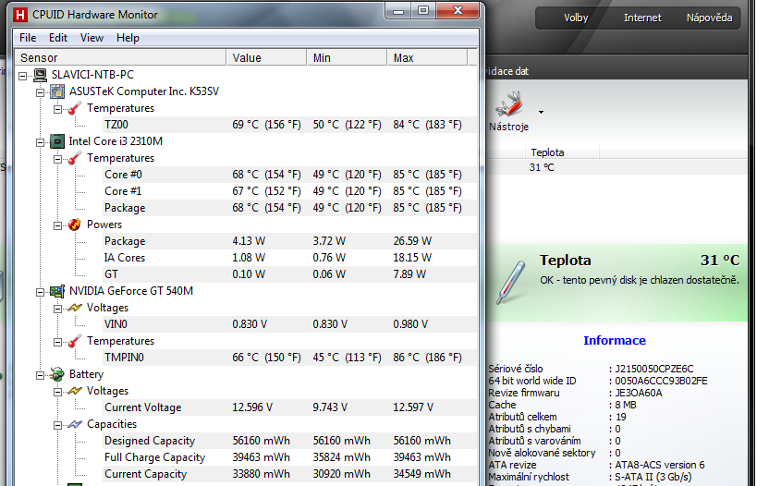Click the Max column header
The height and width of the screenshot is (486, 769).
pos(428,57)
